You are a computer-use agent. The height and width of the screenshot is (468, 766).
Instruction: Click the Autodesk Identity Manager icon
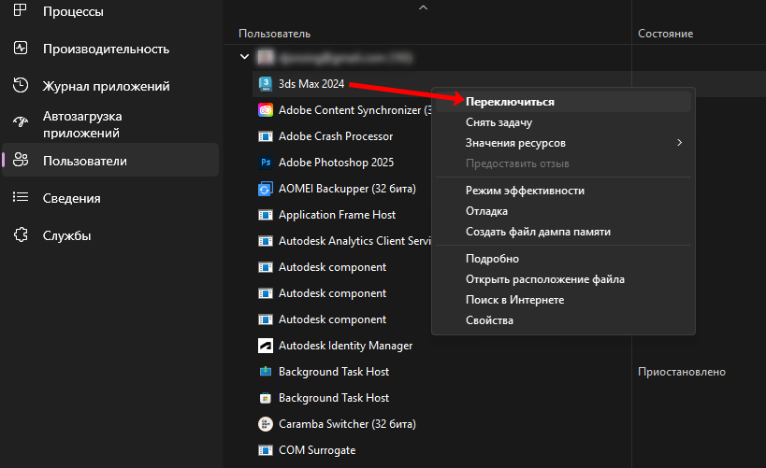[264, 345]
